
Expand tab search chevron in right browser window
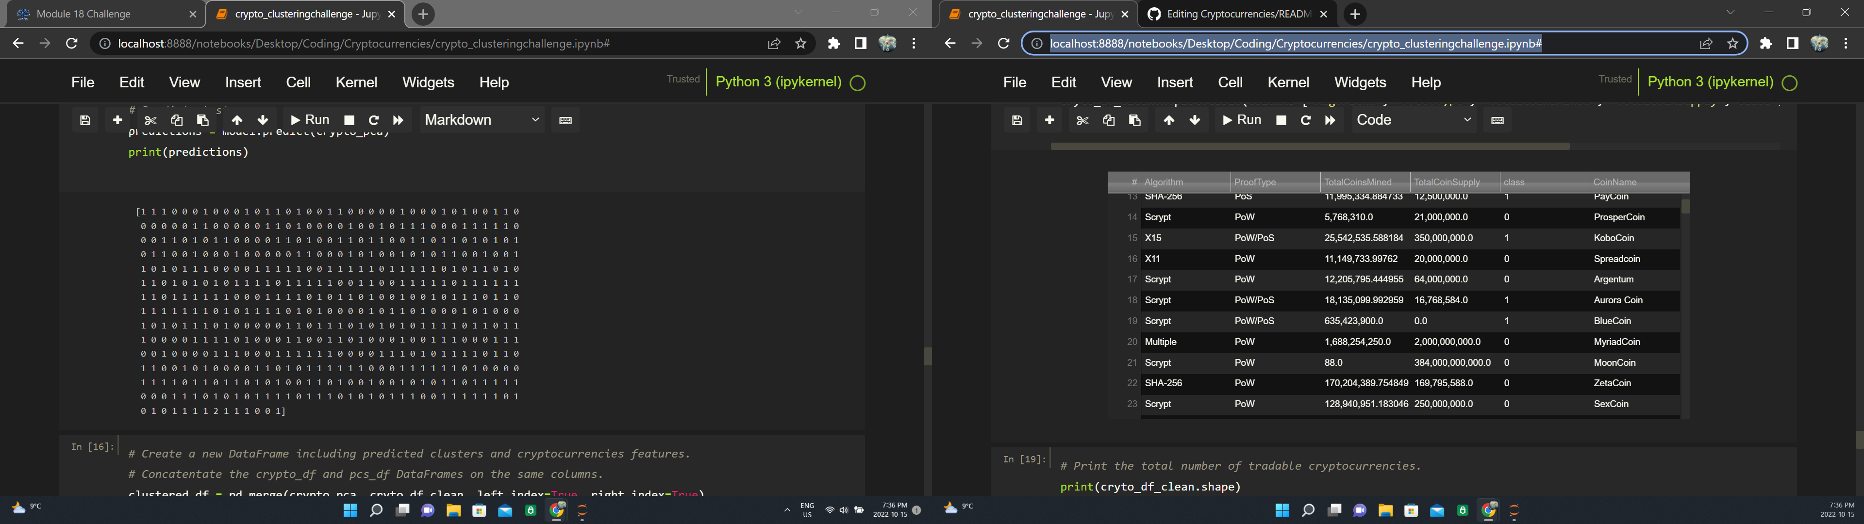pyautogui.click(x=1730, y=12)
